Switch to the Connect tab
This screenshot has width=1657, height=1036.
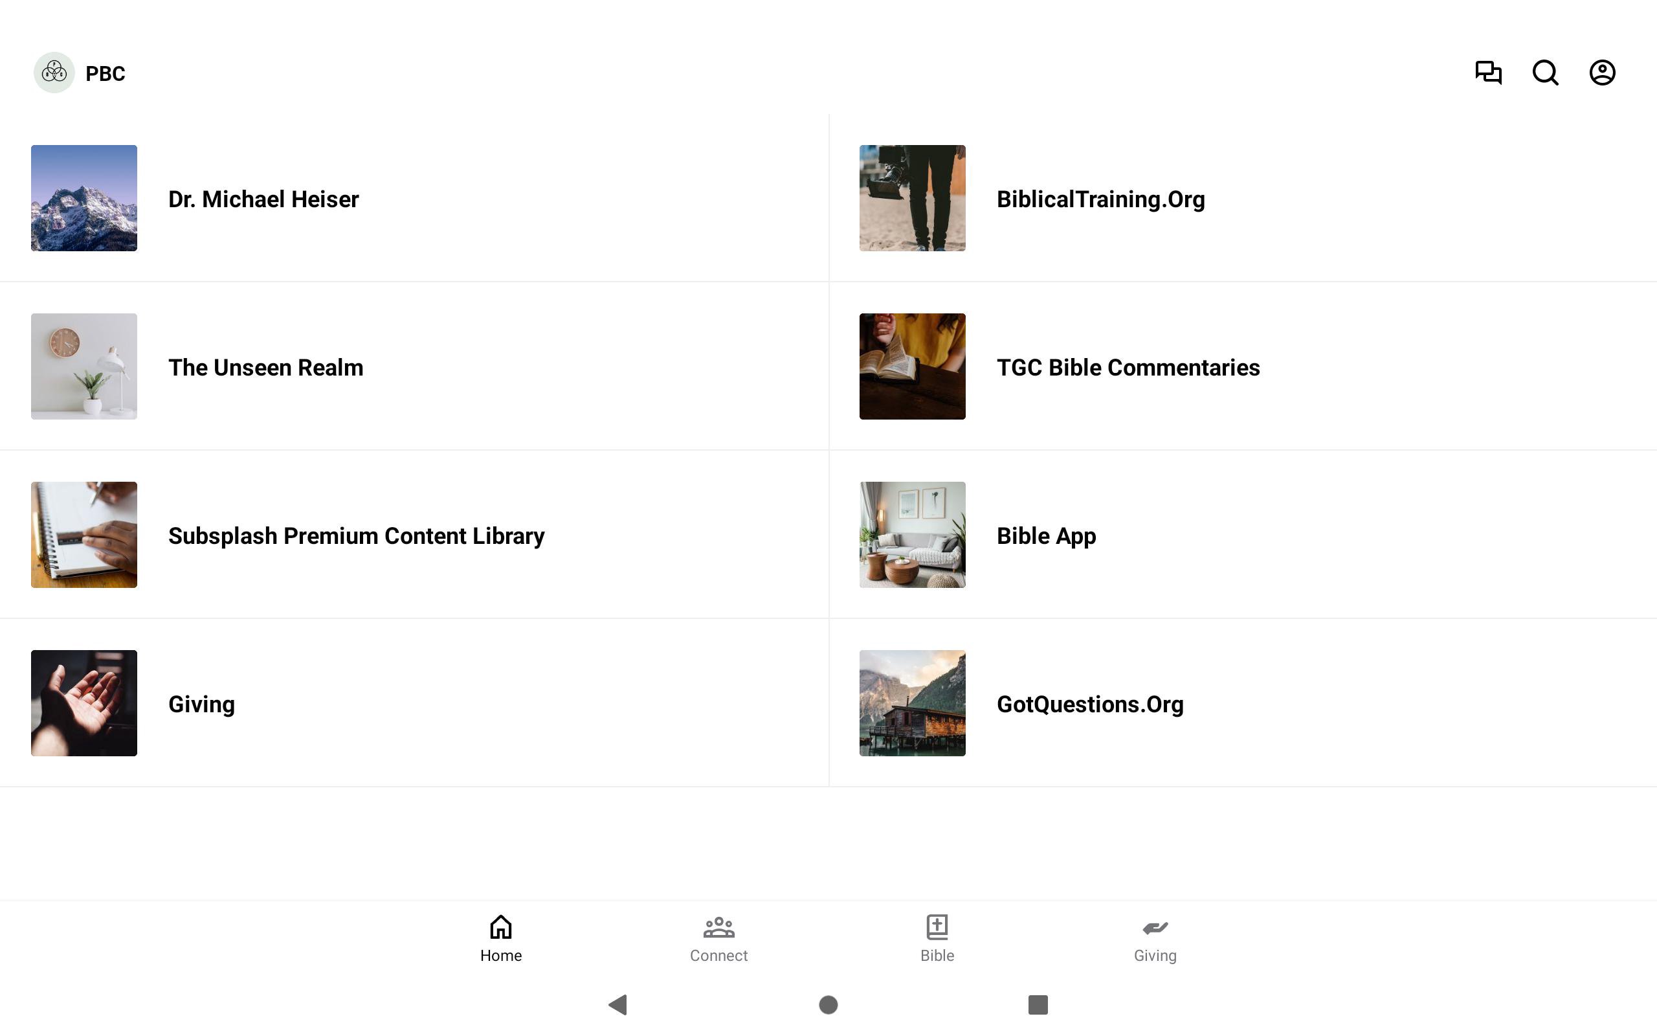tap(718, 938)
